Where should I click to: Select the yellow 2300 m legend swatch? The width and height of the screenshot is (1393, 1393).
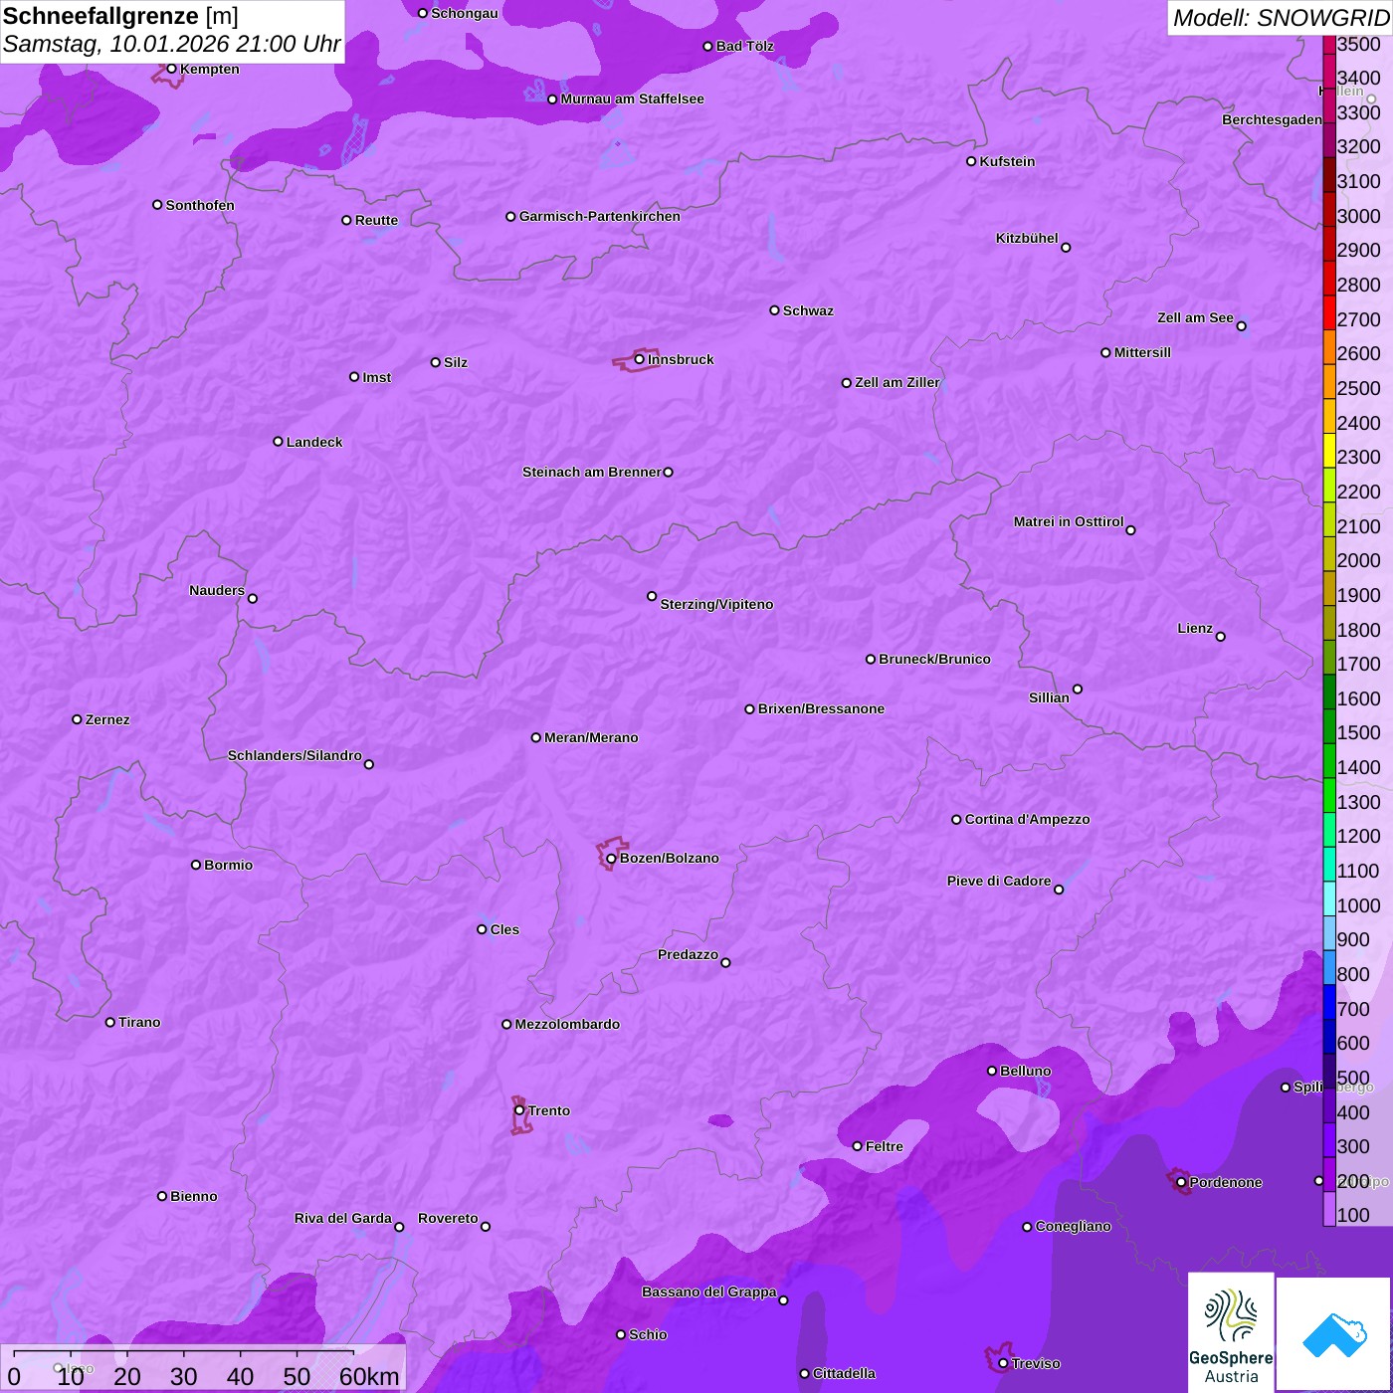tap(1329, 451)
